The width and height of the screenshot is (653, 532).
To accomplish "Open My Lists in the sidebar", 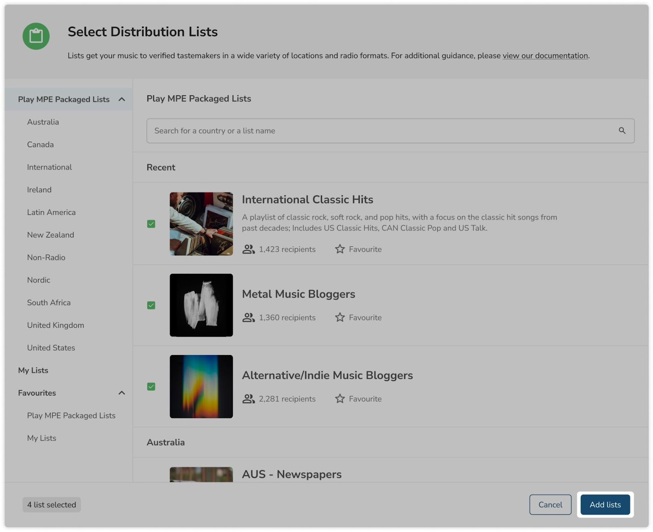I will 33,370.
